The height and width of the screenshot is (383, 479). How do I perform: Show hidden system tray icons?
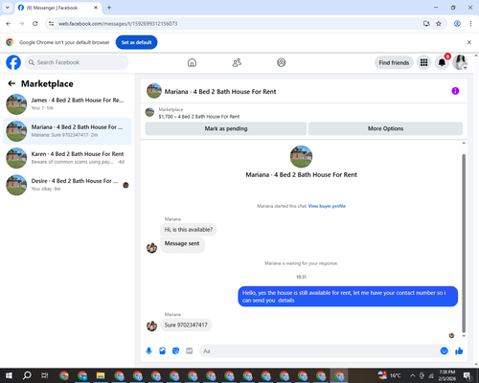coord(413,375)
